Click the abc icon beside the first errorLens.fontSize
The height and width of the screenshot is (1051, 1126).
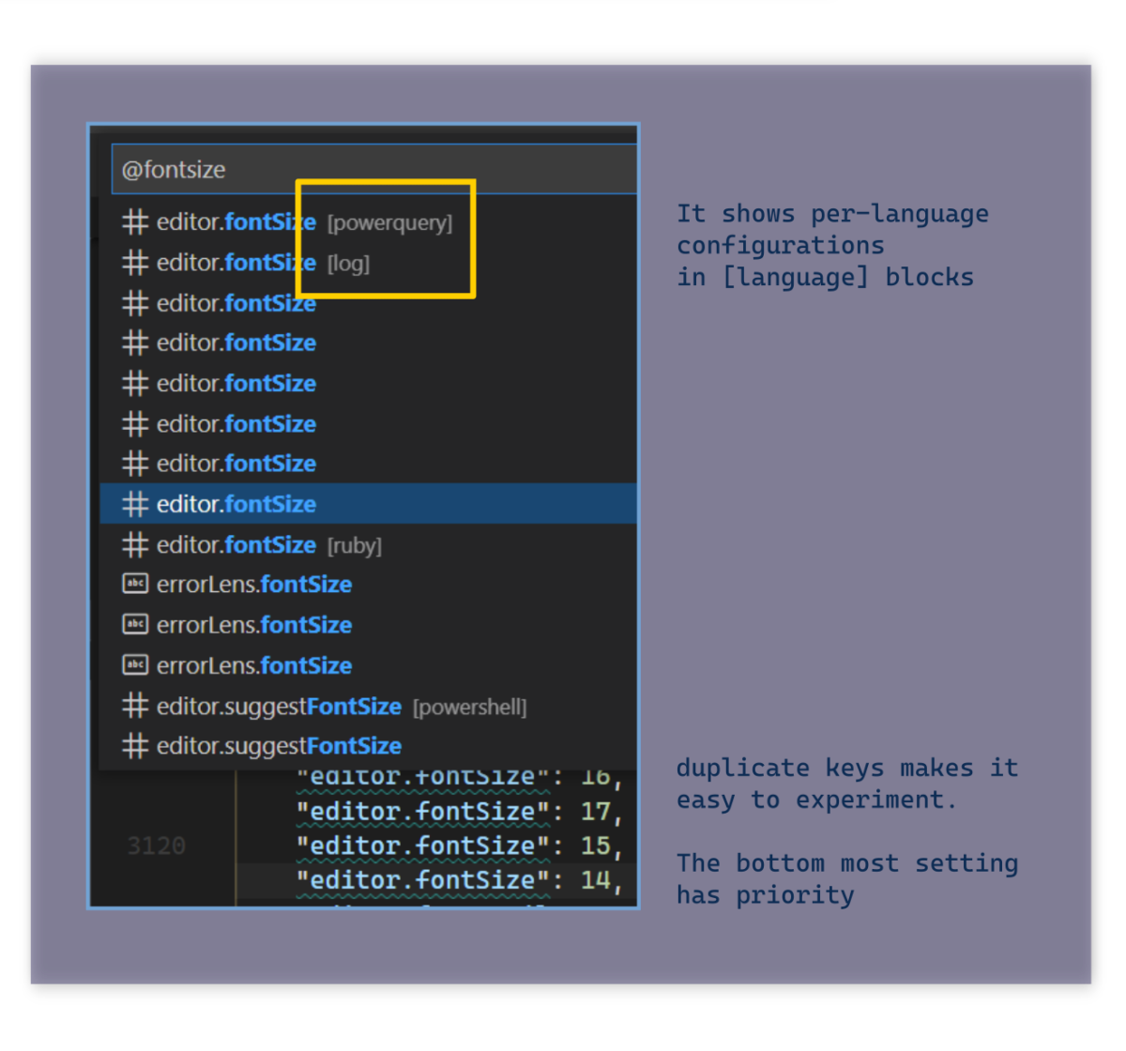click(135, 584)
